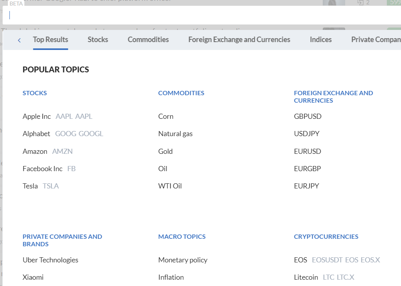Open the Private Companies tab
The height and width of the screenshot is (286, 401).
click(x=376, y=40)
